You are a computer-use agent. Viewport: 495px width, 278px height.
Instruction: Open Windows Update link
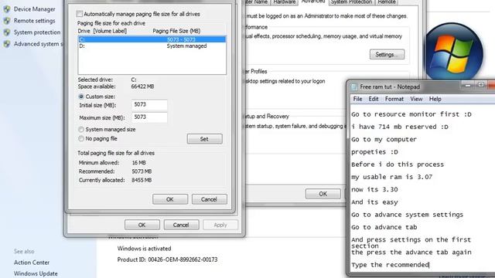coord(36,273)
